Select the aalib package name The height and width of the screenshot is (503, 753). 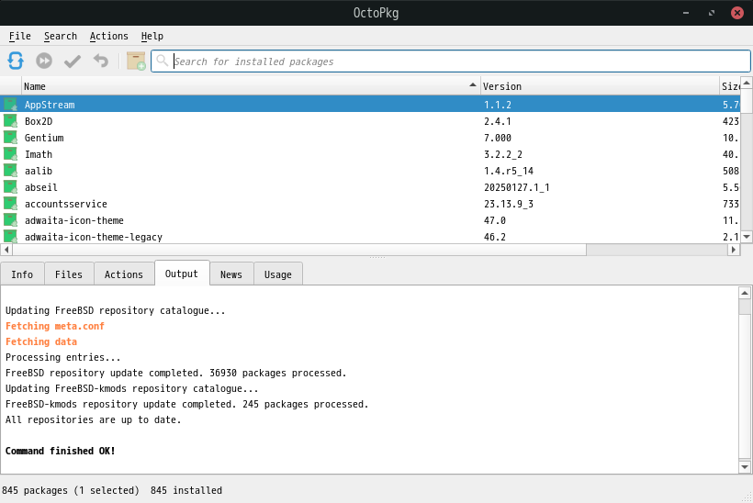tap(39, 171)
